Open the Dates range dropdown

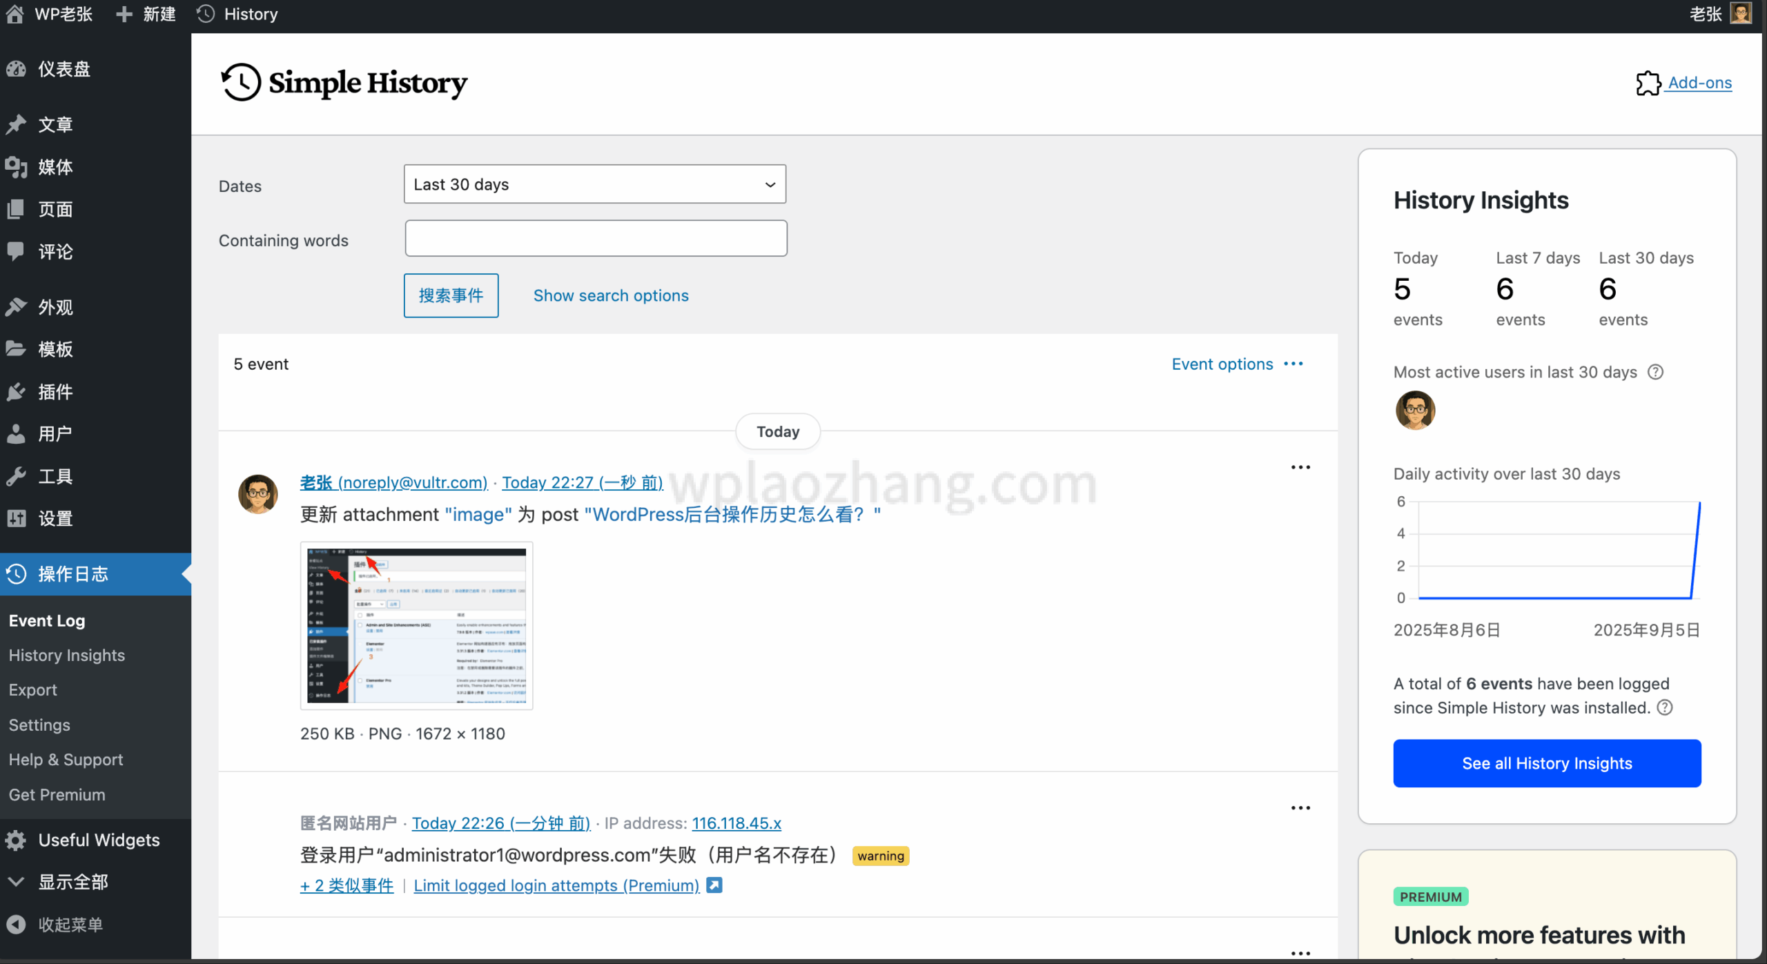tap(594, 184)
